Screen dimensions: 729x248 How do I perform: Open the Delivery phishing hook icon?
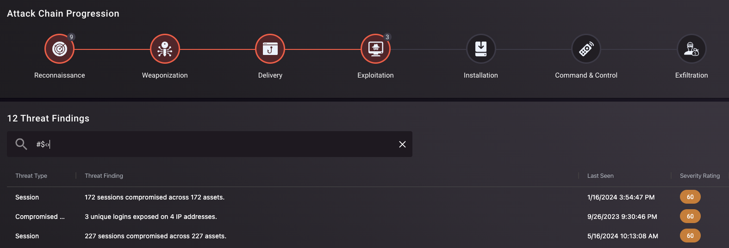[x=270, y=49]
